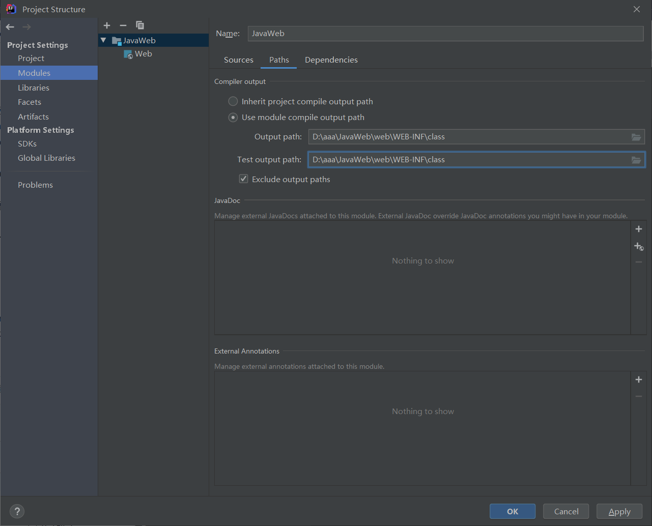Click the OK button

(x=513, y=511)
